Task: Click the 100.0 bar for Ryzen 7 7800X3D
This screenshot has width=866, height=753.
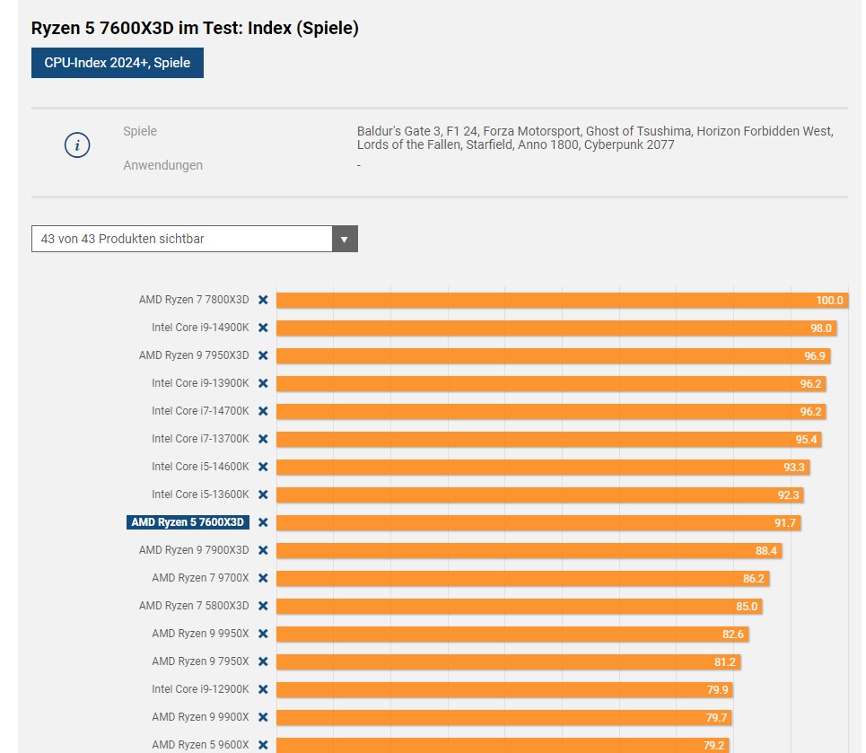Action: (563, 300)
